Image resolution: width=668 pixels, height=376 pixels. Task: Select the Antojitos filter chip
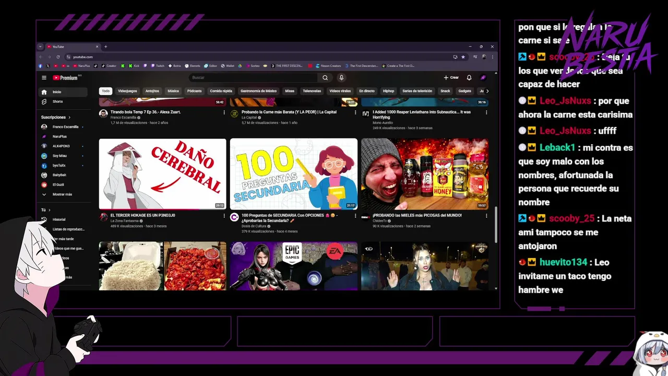pos(152,91)
